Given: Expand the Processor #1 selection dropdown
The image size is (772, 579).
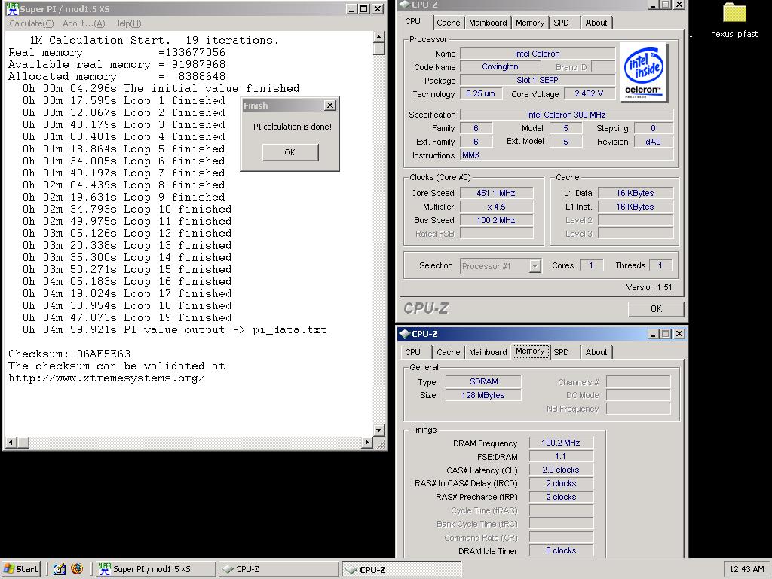Looking at the screenshot, I should point(535,266).
